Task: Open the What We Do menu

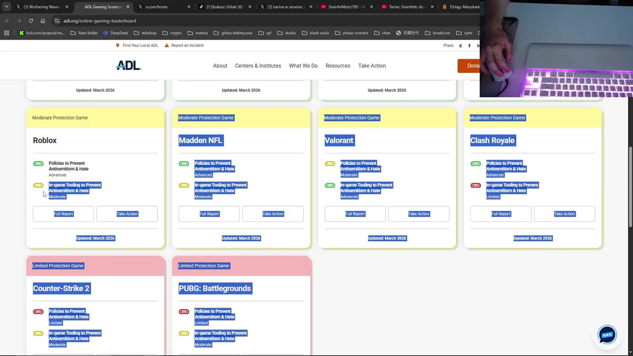Action: [303, 66]
